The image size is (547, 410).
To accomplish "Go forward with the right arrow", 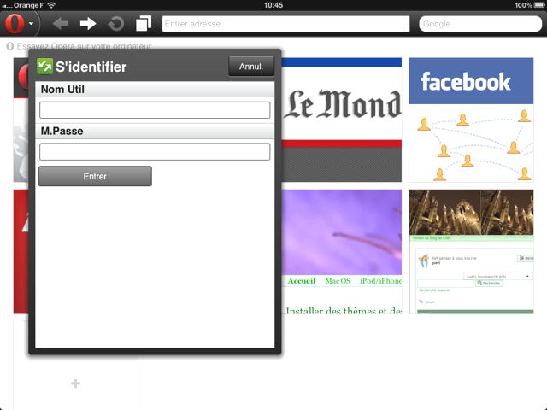I will [x=87, y=24].
